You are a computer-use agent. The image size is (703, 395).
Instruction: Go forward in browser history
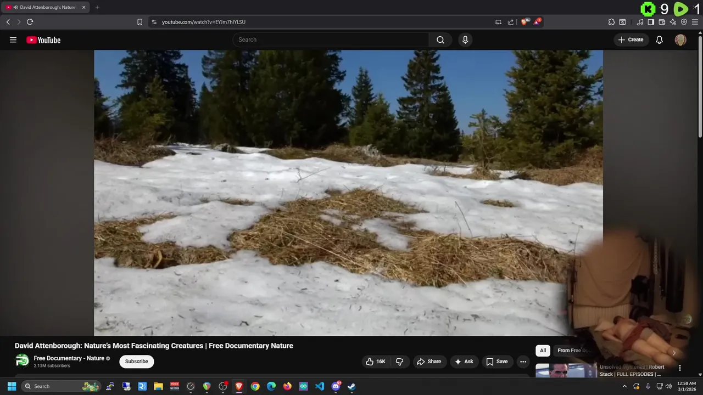click(x=19, y=22)
